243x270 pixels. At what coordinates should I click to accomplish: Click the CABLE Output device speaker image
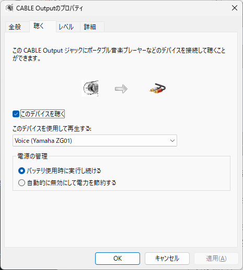tap(90, 88)
